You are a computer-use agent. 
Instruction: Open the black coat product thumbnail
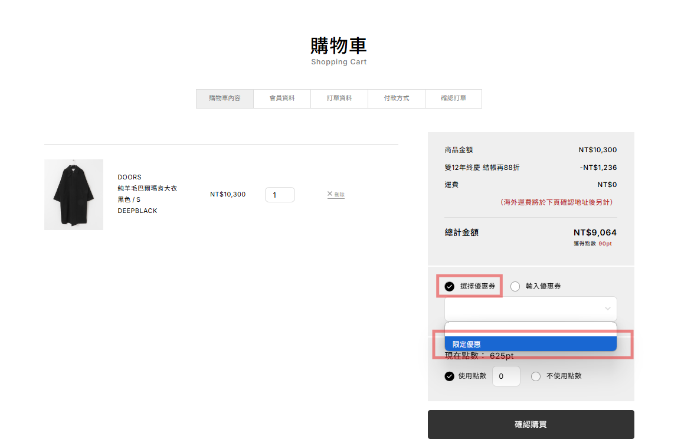(74, 195)
